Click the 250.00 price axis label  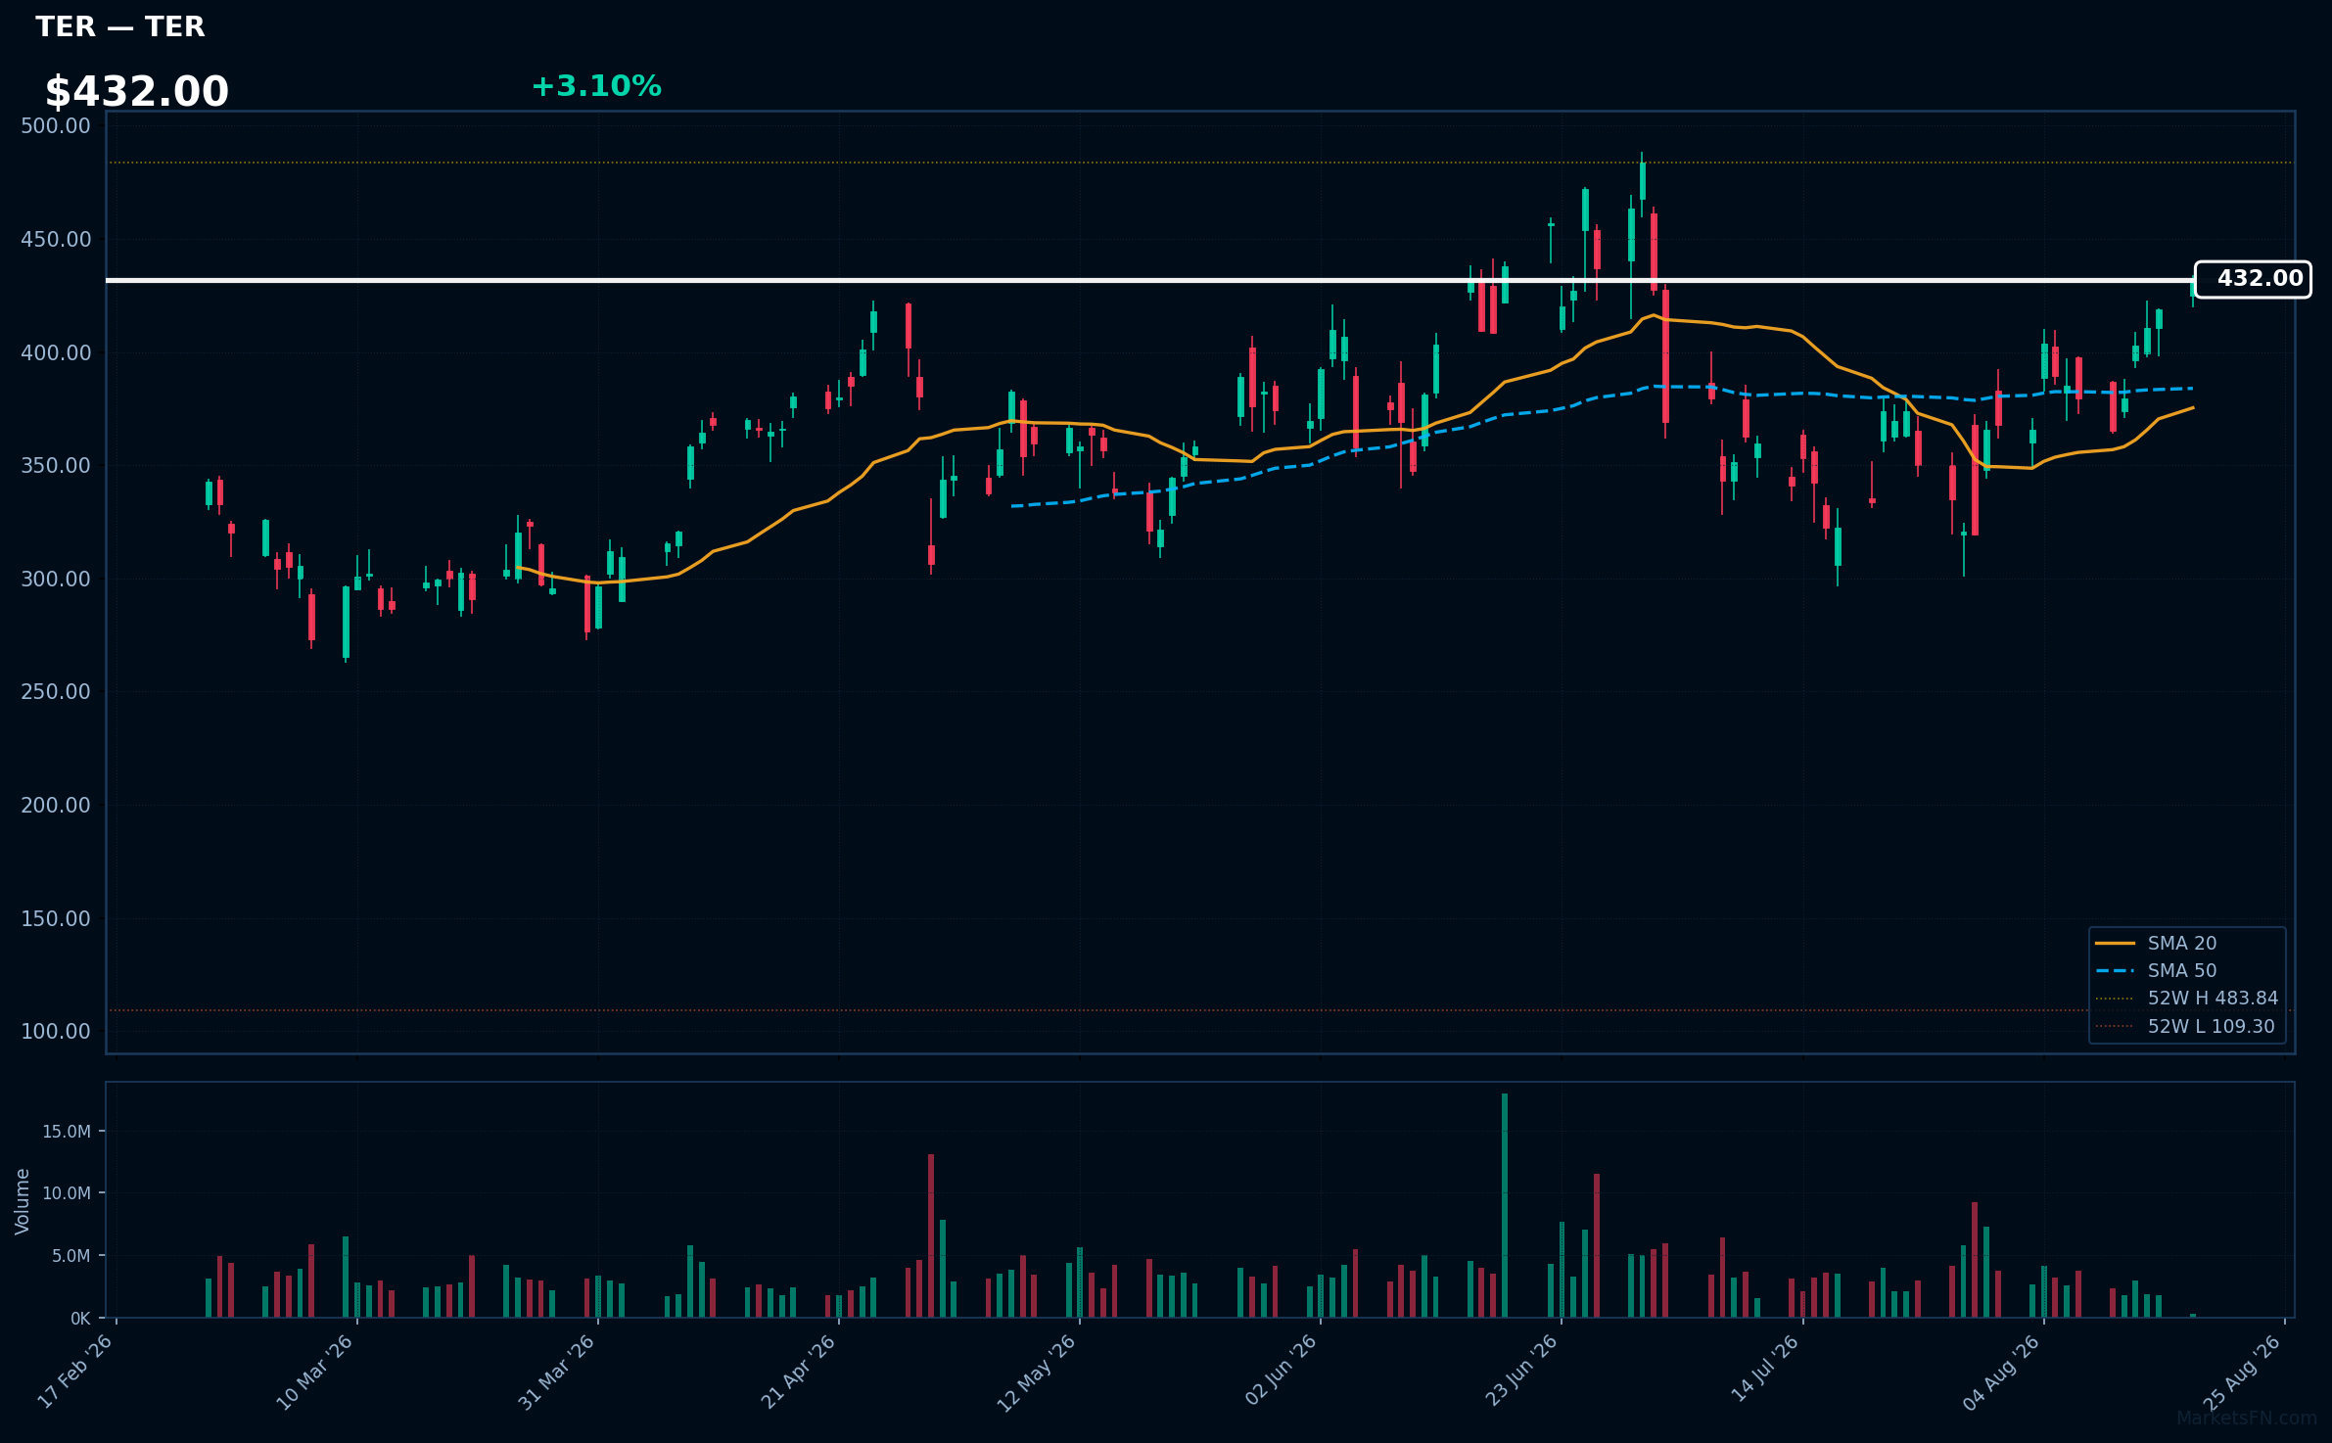[56, 692]
